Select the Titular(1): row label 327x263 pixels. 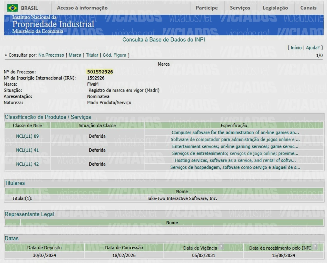(x=22, y=198)
